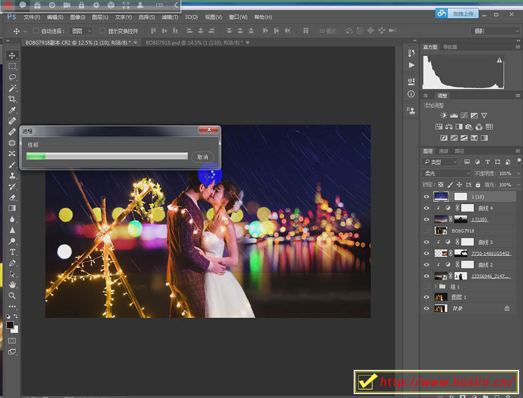
Task: Lock all attributes of the layer
Action: (x=478, y=185)
